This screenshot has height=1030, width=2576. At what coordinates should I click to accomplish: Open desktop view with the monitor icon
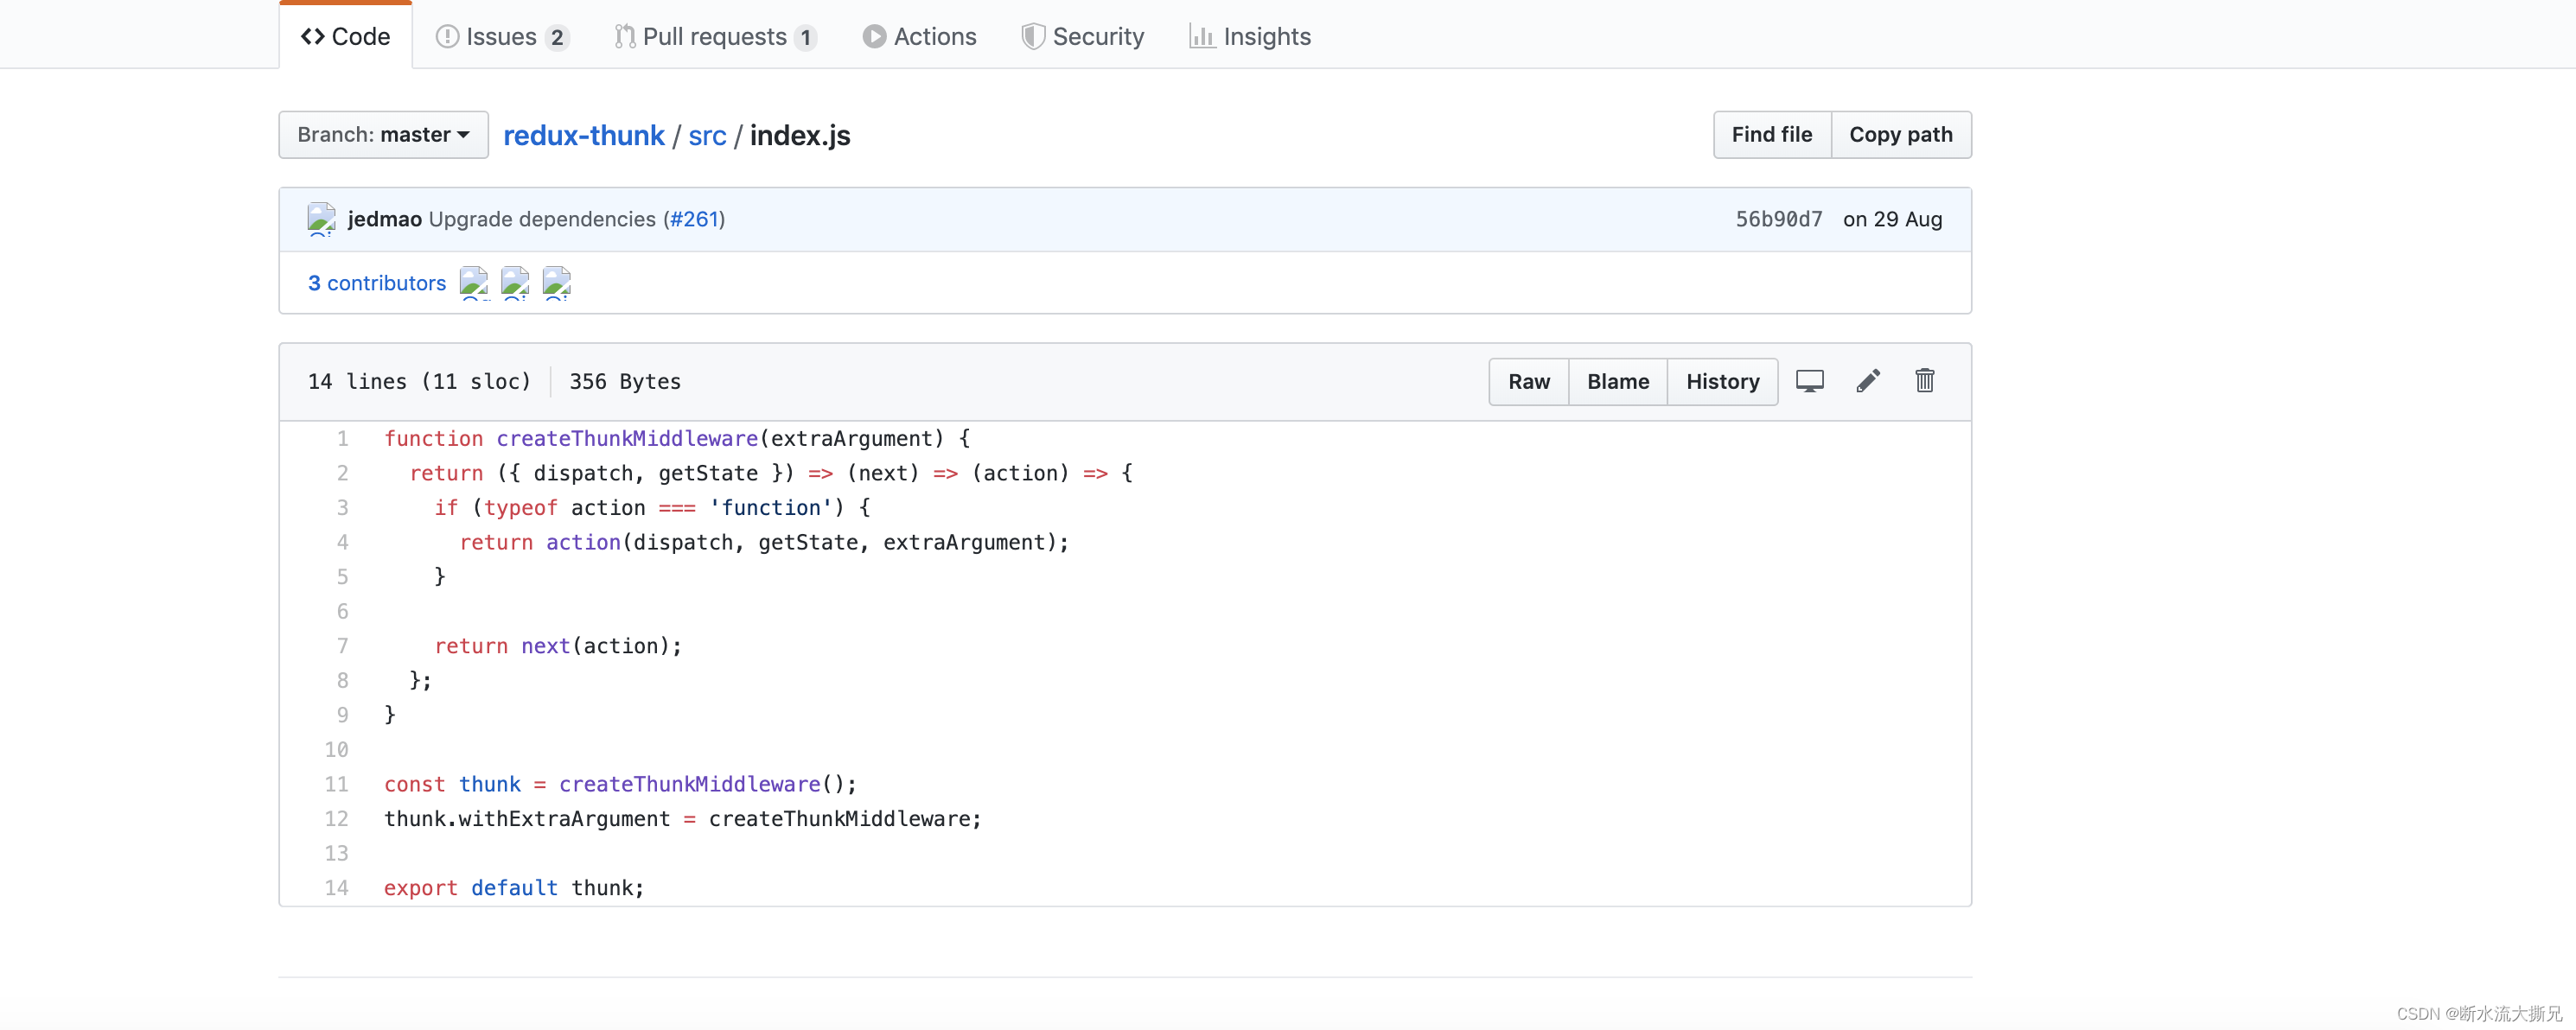click(1809, 381)
